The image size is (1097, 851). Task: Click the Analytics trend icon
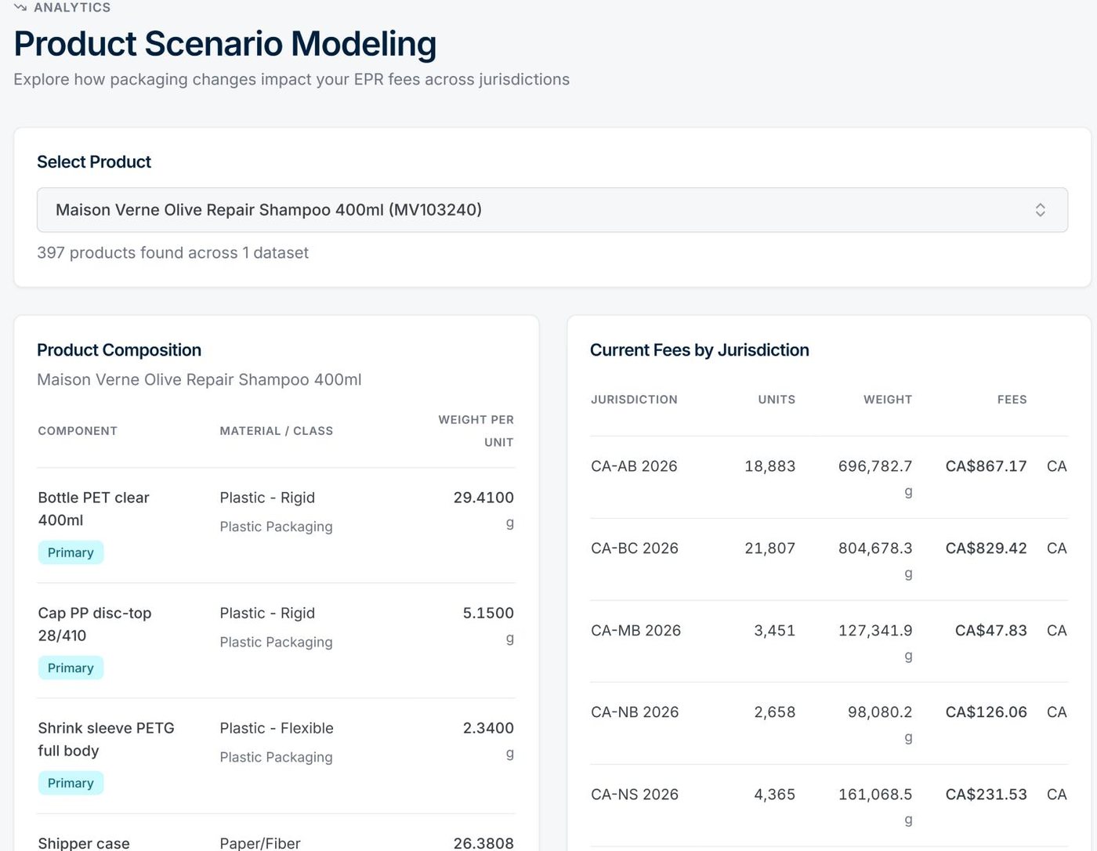pos(20,7)
